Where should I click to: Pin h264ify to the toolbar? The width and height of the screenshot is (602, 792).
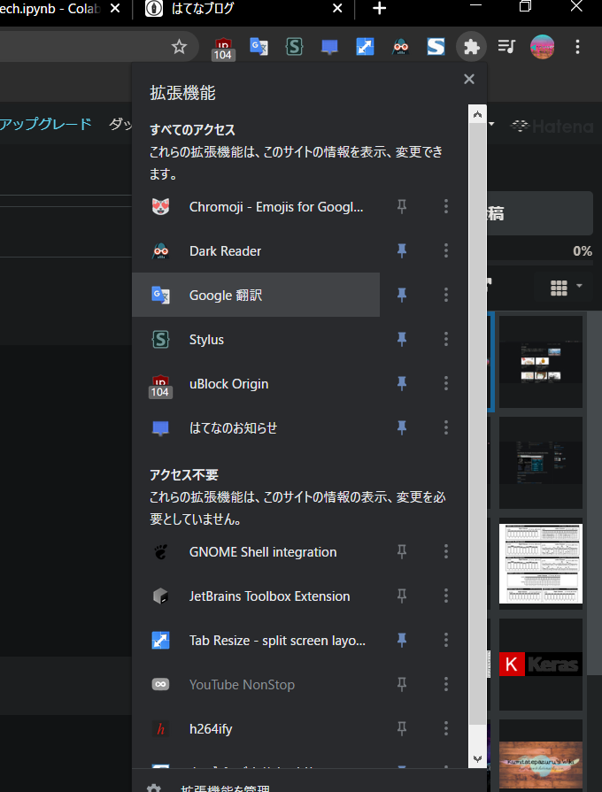[402, 728]
